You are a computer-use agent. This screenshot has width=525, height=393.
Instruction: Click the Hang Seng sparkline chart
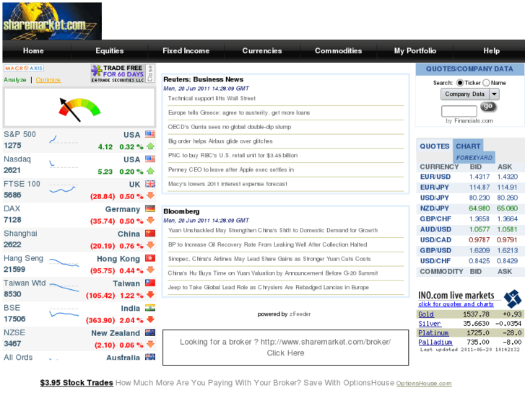coord(64,262)
